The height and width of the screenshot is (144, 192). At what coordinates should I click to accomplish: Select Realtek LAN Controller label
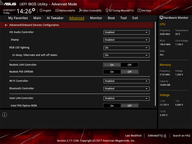(23, 65)
